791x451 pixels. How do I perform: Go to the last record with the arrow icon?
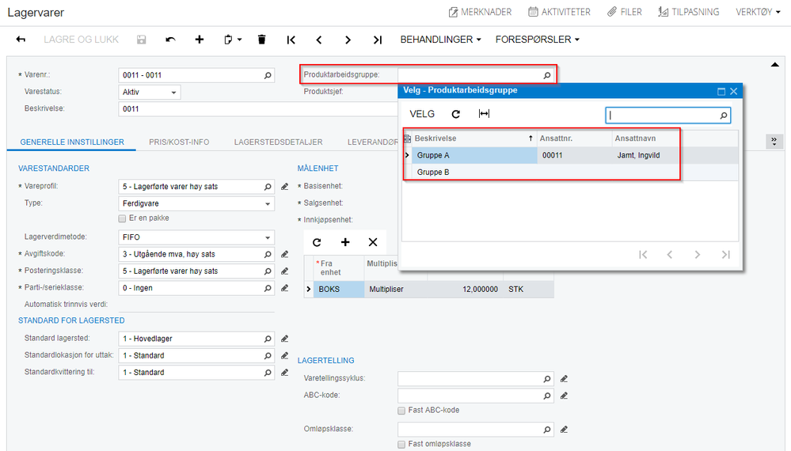point(378,40)
